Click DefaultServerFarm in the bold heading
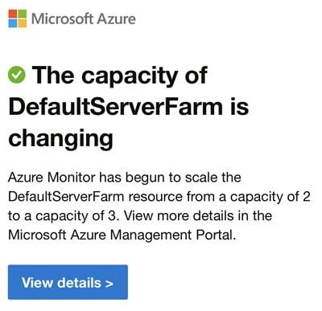 [x=116, y=107]
